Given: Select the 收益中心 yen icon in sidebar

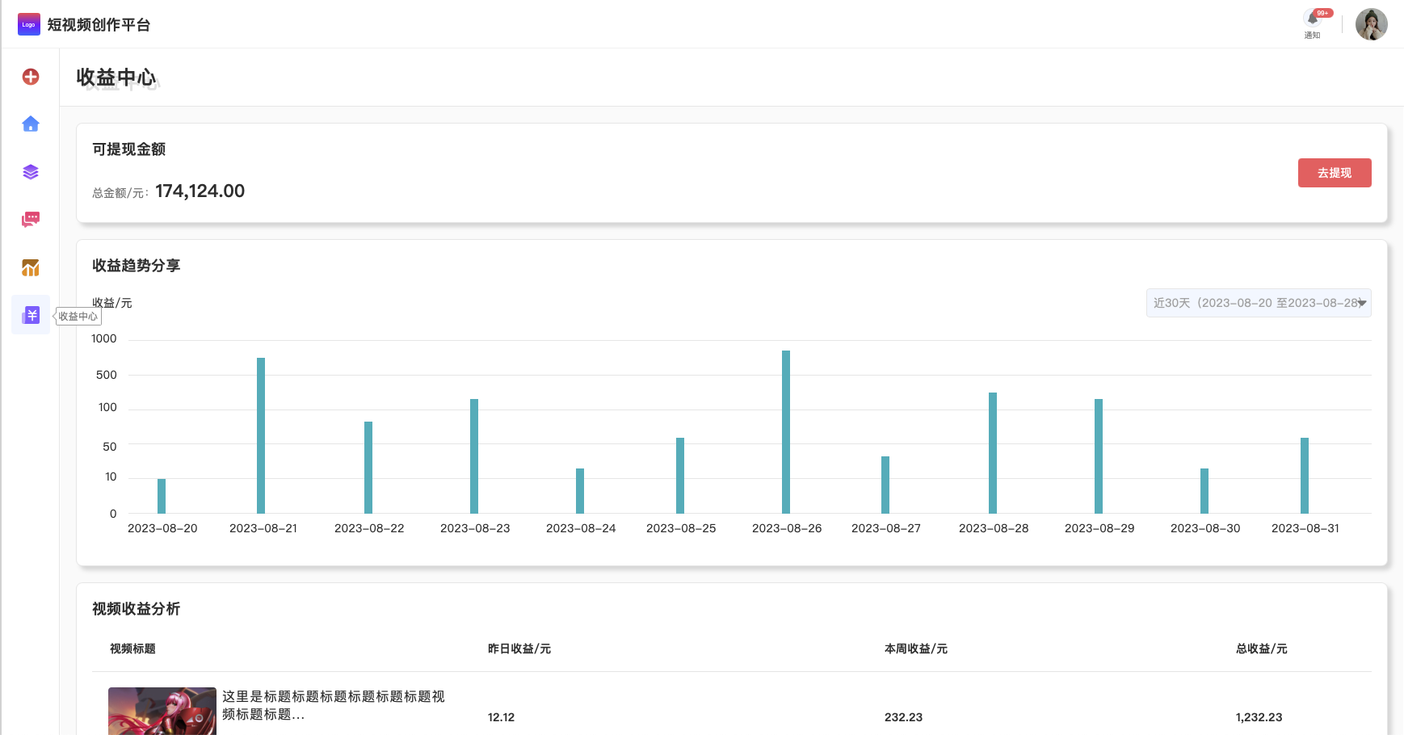Looking at the screenshot, I should tap(31, 315).
